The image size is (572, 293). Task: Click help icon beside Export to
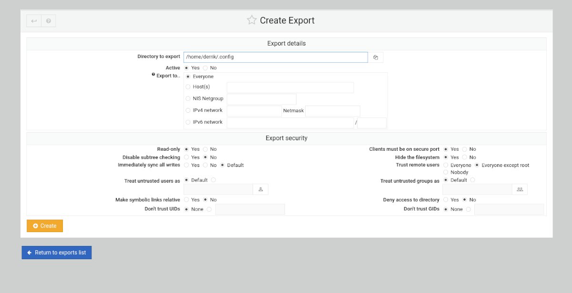153,75
